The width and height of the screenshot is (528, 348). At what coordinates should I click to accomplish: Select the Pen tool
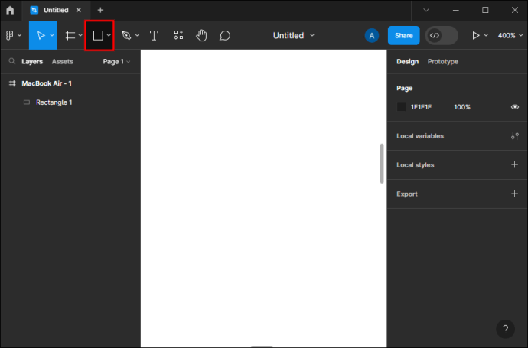pos(126,35)
